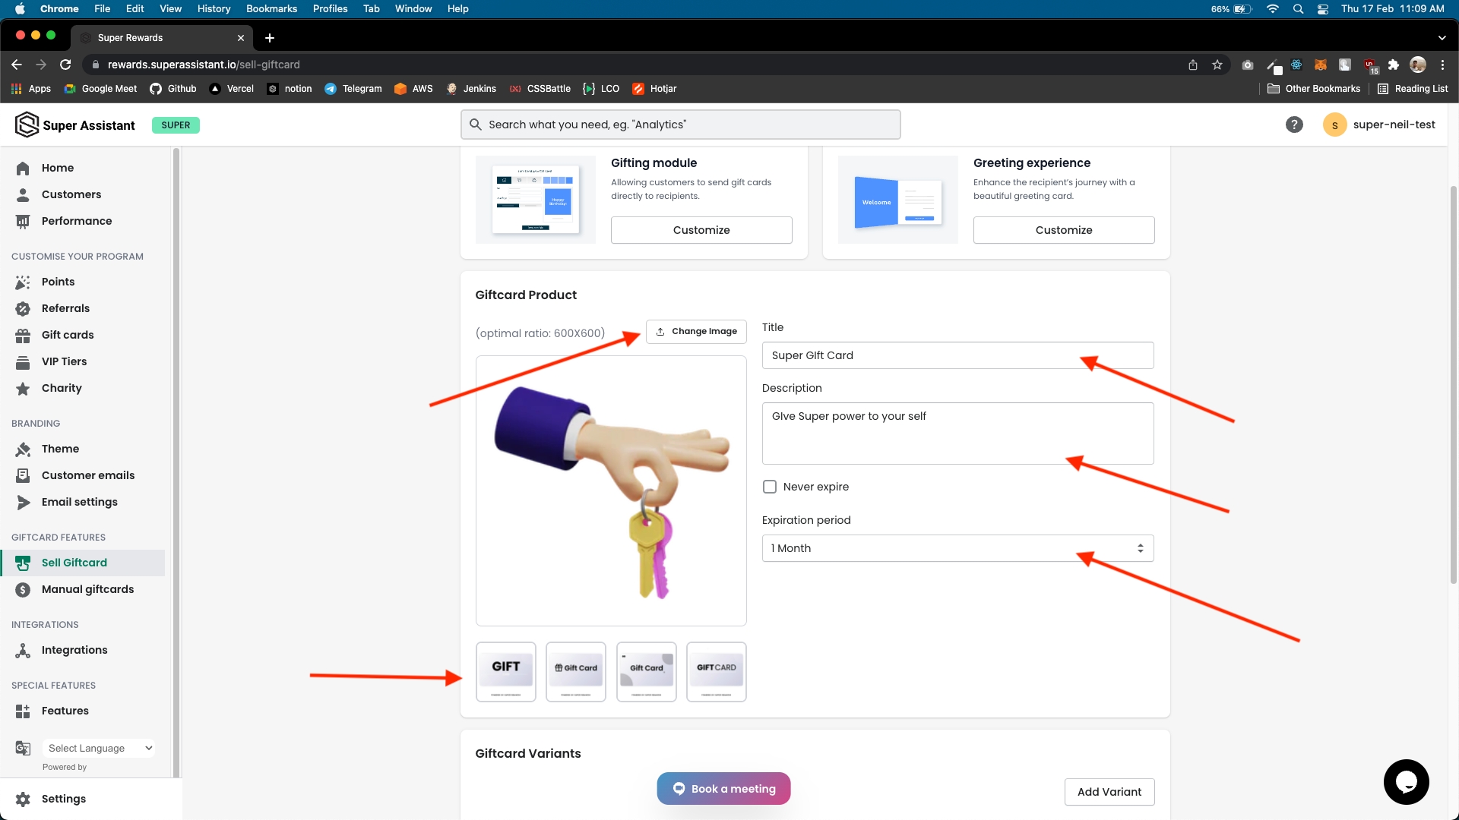Open Referrals from the sidebar icon
Screen dimensions: 1459x820
point(23,308)
